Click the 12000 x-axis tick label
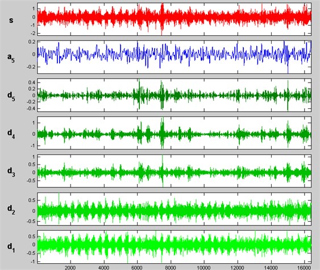The height and width of the screenshot is (270, 320). tap(238, 268)
